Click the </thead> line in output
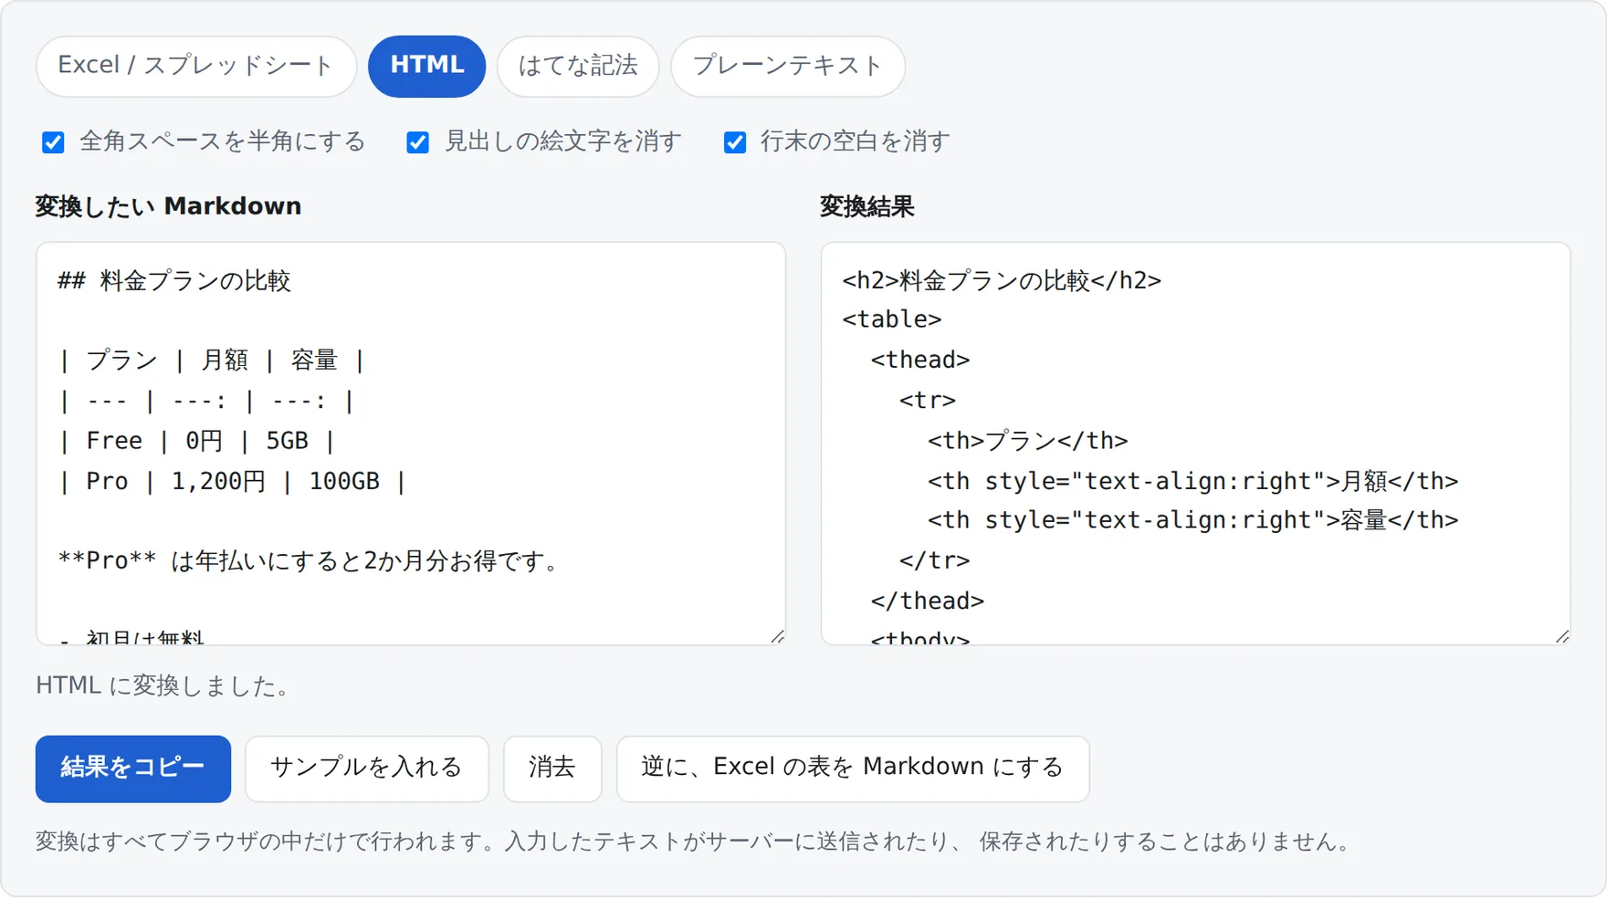The height and width of the screenshot is (899, 1607). tap(928, 601)
